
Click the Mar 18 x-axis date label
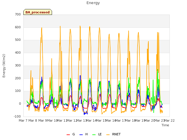pyautogui.click(x=131, y=120)
